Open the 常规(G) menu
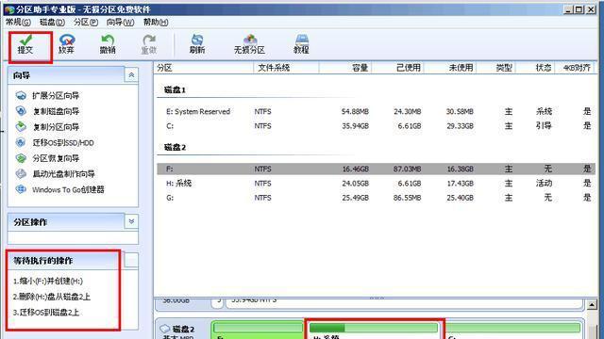 pyautogui.click(x=18, y=23)
